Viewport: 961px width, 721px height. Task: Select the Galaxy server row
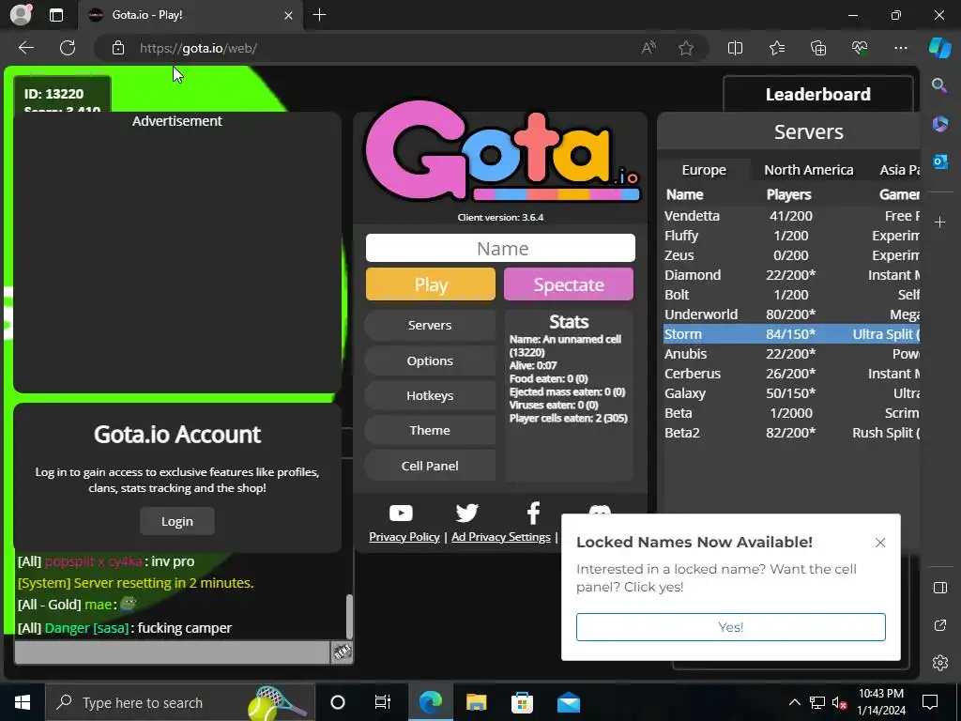791,393
